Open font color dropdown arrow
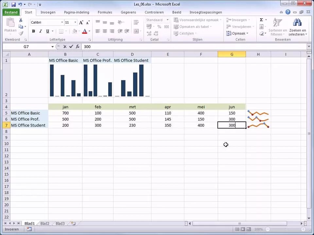314x235 pixels. click(x=89, y=31)
